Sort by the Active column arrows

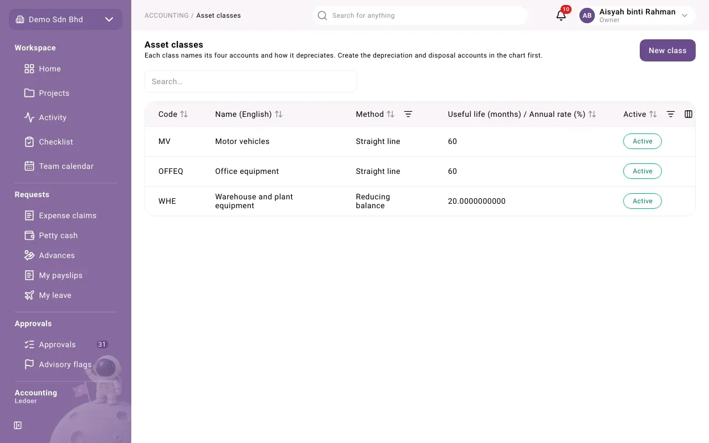pos(653,114)
